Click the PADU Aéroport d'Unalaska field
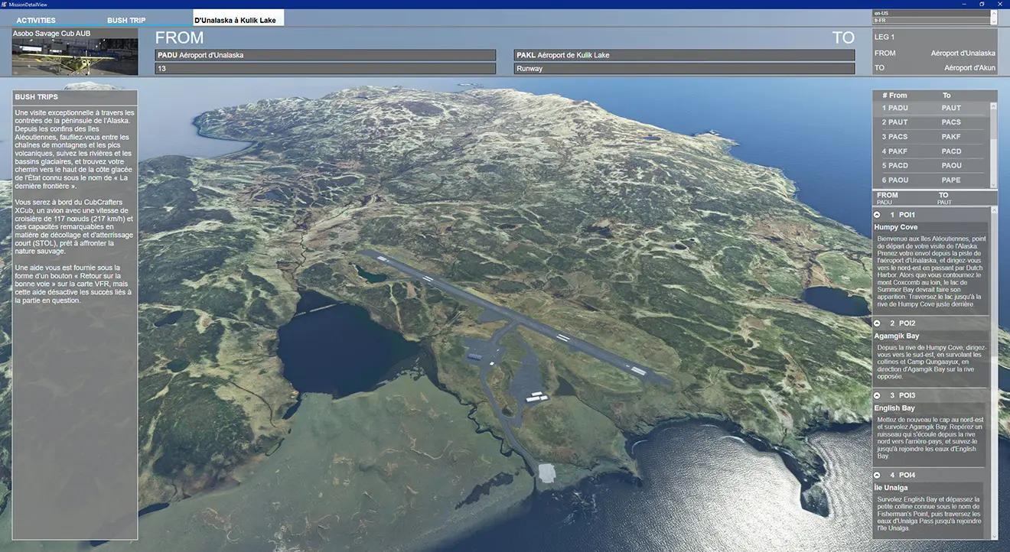The height and width of the screenshot is (552, 1010). click(x=325, y=55)
